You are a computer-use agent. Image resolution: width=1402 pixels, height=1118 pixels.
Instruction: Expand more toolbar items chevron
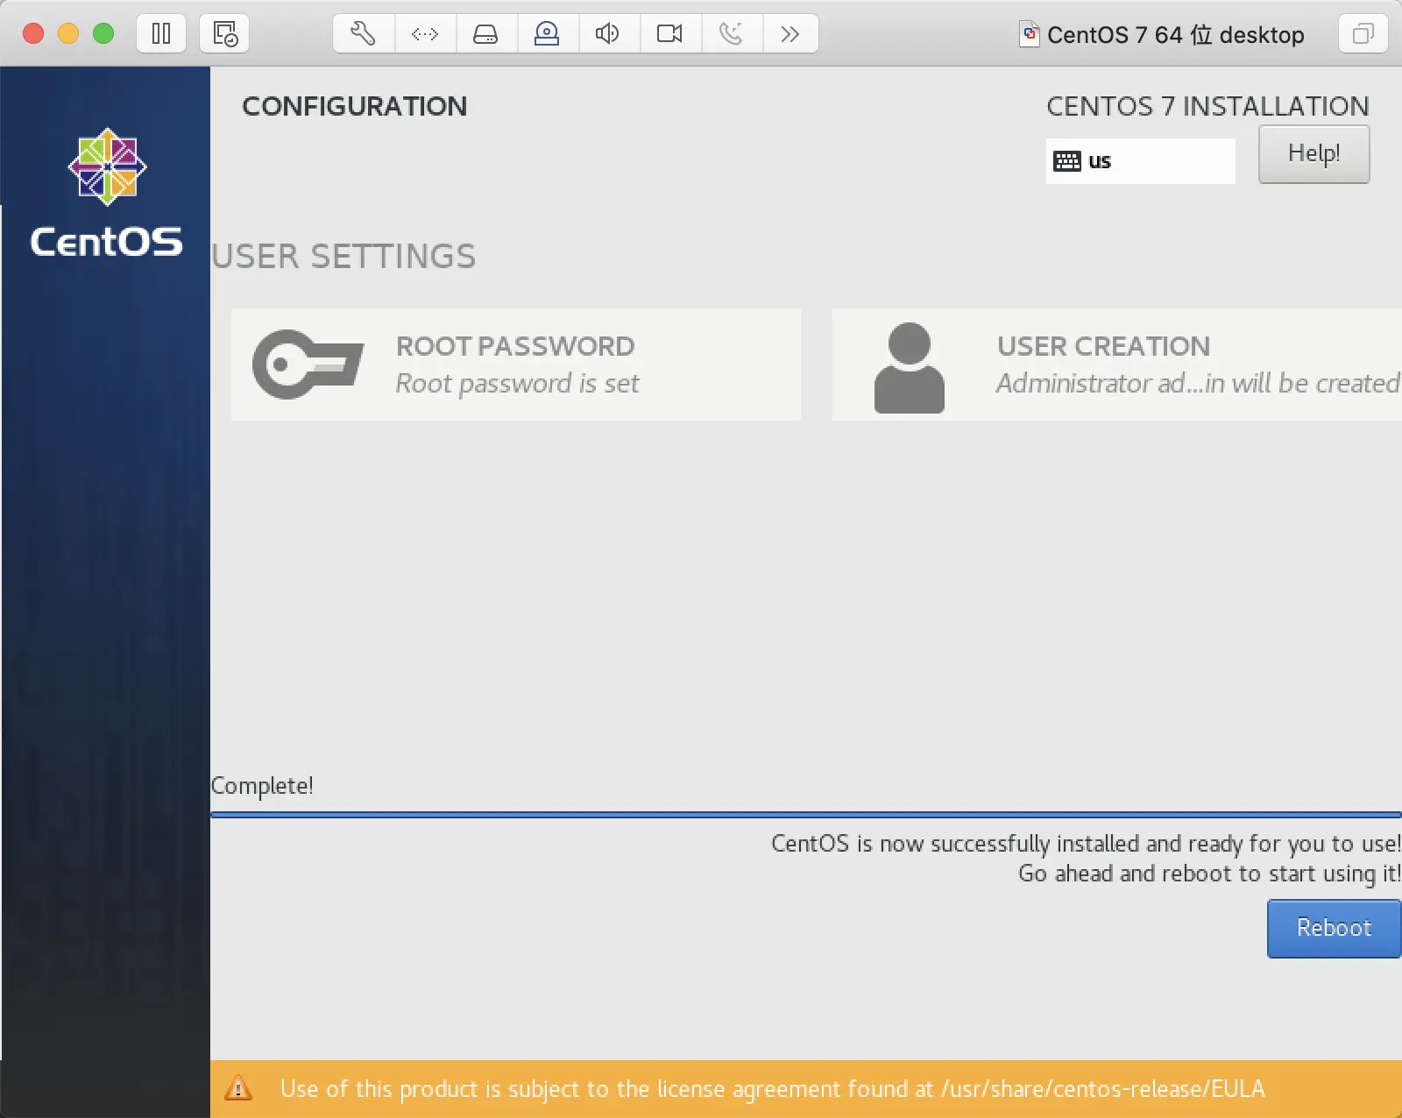tap(790, 34)
